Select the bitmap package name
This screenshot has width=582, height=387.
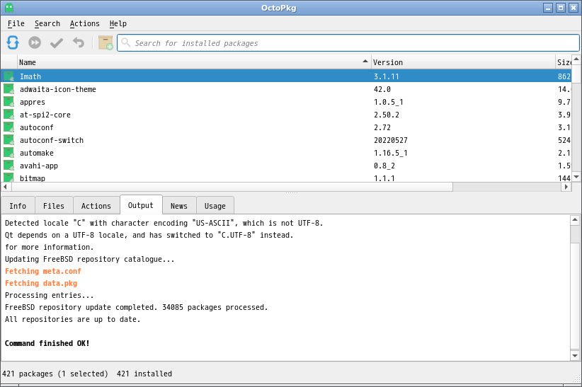click(x=33, y=178)
